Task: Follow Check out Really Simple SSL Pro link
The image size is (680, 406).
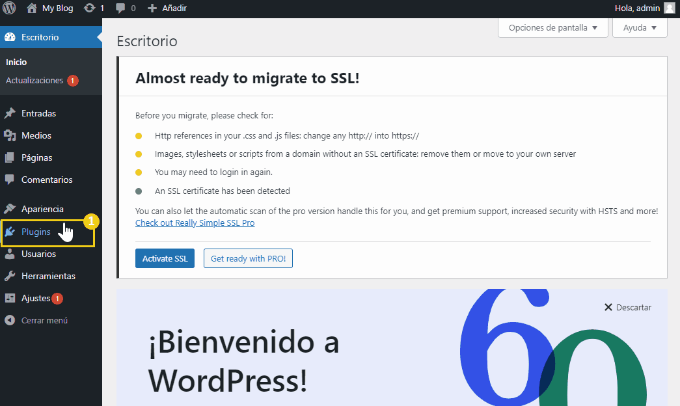Action: click(x=195, y=223)
